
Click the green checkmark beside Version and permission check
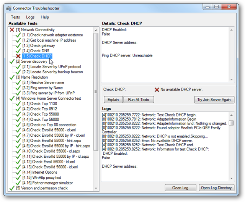(x=12, y=188)
